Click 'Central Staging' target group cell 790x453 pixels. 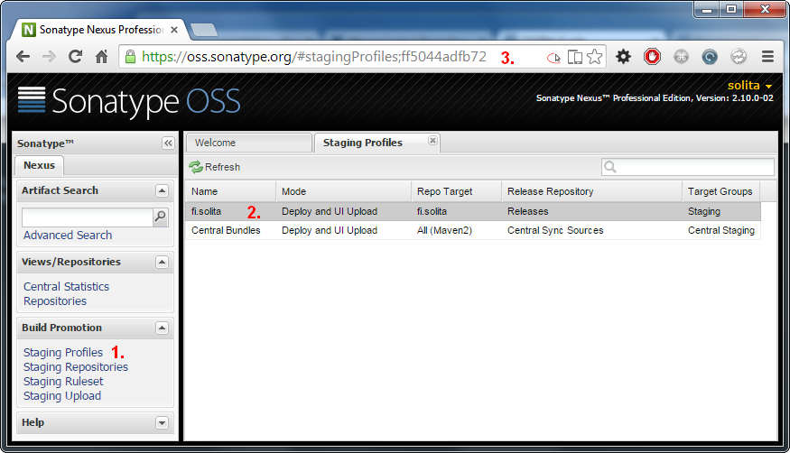721,230
